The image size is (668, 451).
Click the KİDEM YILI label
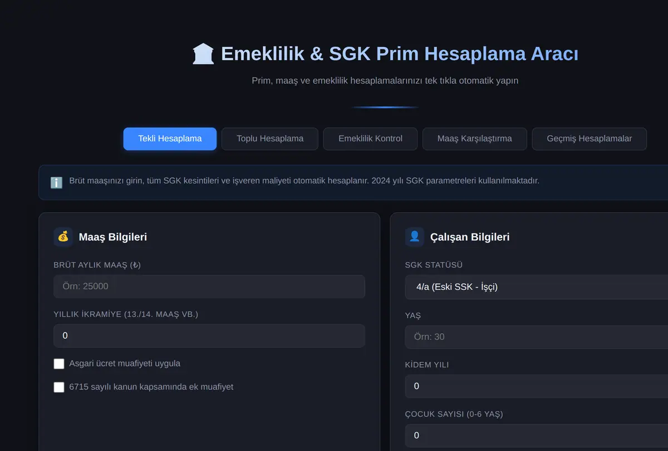[x=427, y=365]
